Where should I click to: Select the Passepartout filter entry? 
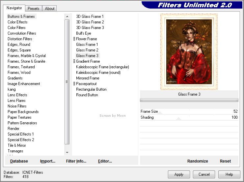click(87, 84)
